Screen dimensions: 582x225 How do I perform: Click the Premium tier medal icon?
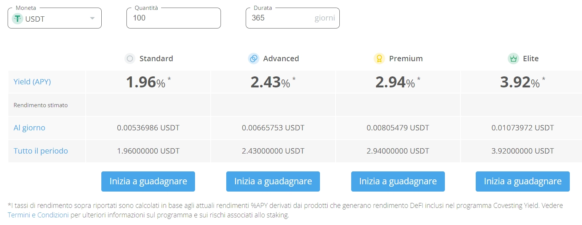click(379, 59)
